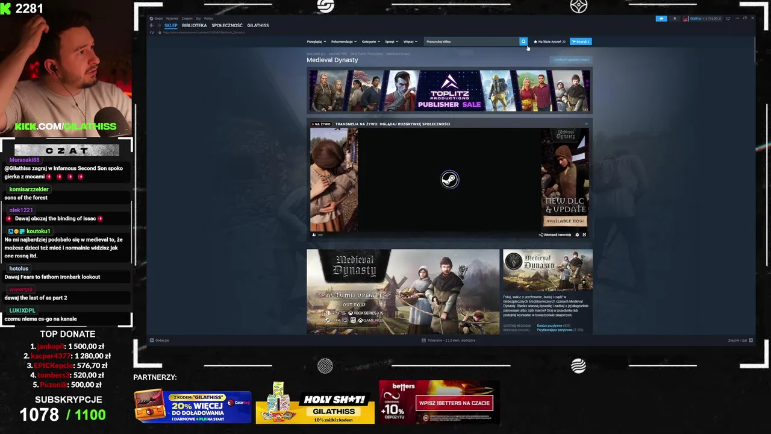Click the Kick viewer count 2281
The image size is (771, 434).
pyautogui.click(x=29, y=8)
